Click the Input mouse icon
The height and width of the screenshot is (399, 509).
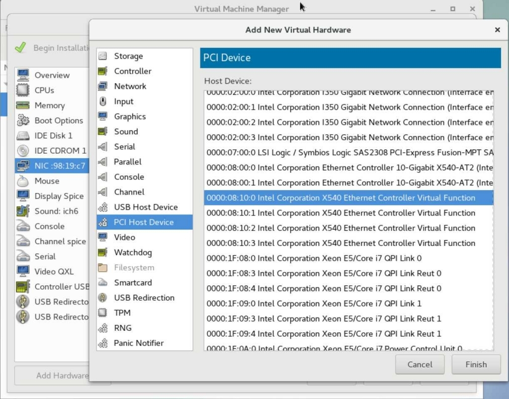(103, 101)
